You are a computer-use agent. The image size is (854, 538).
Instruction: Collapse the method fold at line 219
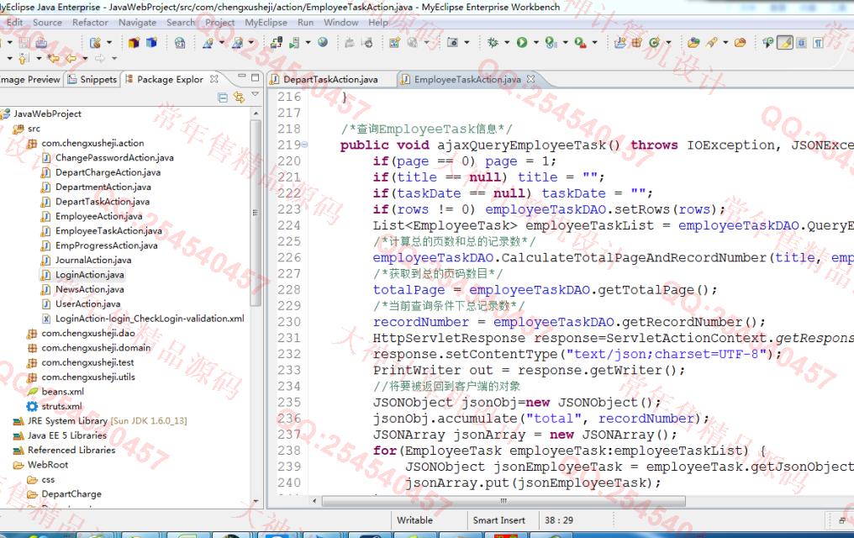coord(304,145)
